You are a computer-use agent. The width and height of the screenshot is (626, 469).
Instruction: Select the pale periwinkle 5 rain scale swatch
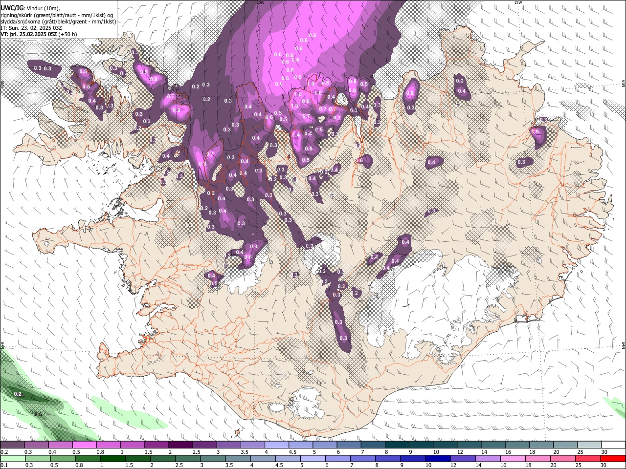[x=313, y=458]
